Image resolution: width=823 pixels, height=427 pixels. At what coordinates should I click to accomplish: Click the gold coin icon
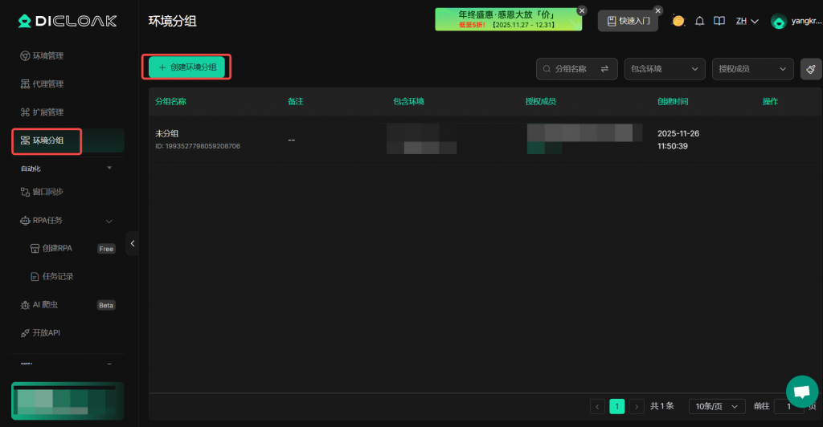(678, 21)
